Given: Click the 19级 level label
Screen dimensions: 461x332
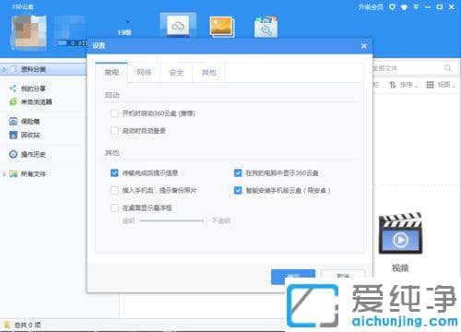Looking at the screenshot, I should (124, 32).
